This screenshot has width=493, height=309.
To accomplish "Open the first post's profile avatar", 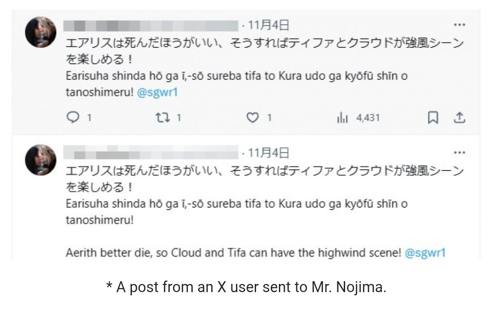I will tap(41, 32).
